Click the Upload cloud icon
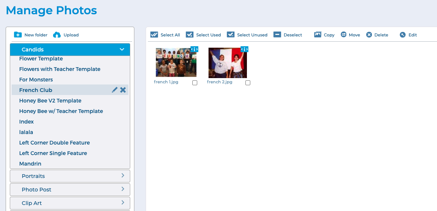The height and width of the screenshot is (211, 437). point(57,35)
